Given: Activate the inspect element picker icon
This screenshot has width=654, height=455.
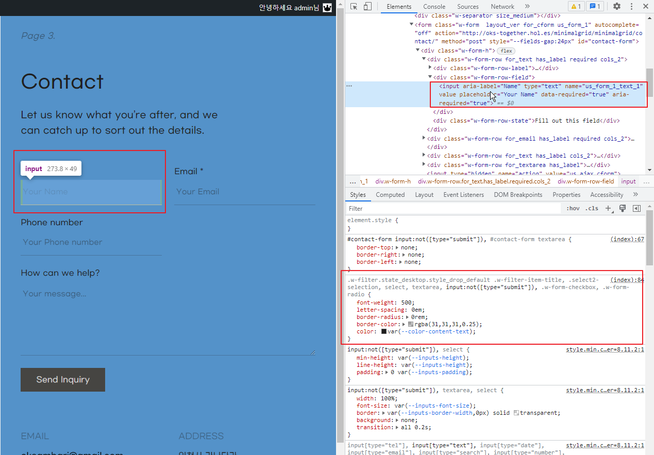Looking at the screenshot, I should coord(354,6).
